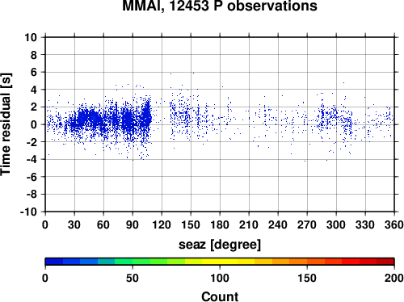Click the colorbar tick label 200
This screenshot has width=404, height=302.
(394, 278)
